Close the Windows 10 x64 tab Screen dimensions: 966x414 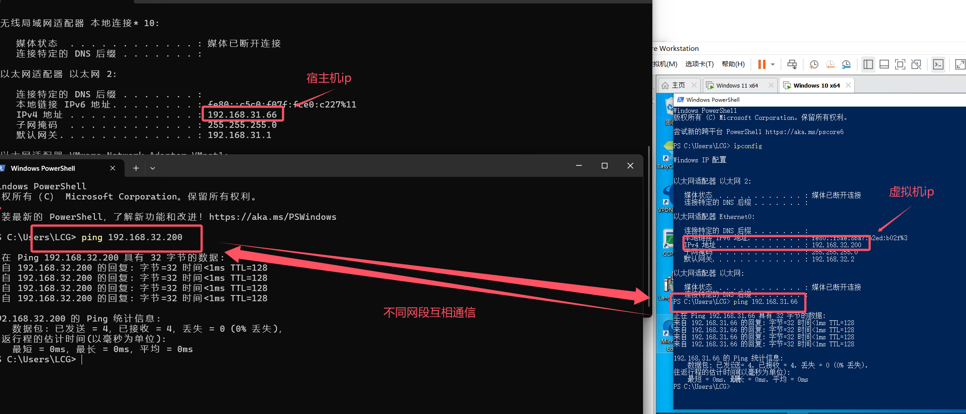pyautogui.click(x=848, y=85)
